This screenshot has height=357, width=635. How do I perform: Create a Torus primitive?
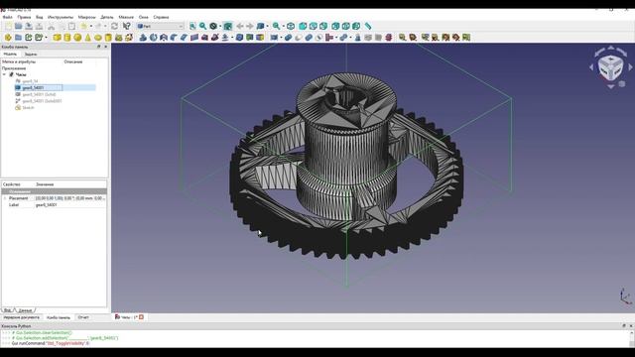coord(97,38)
